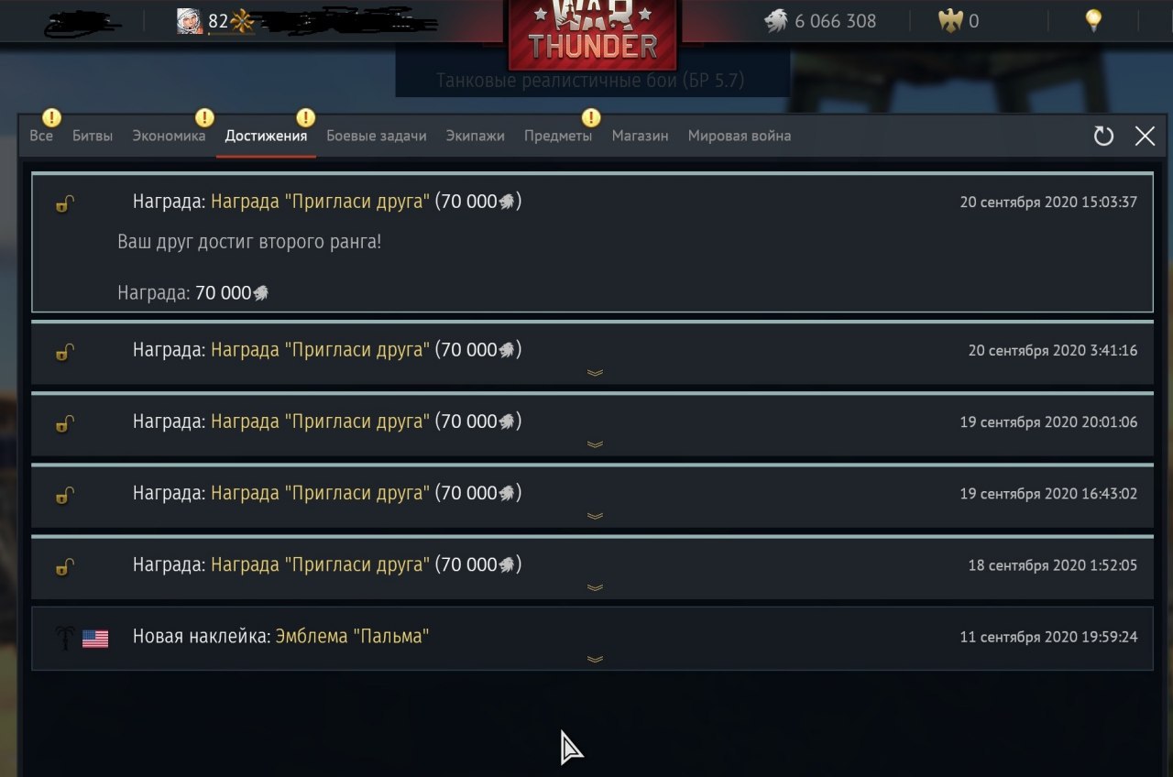1173x777 pixels.
Task: Click the Эмблема "Пальма" link text
Action: pyautogui.click(x=352, y=636)
